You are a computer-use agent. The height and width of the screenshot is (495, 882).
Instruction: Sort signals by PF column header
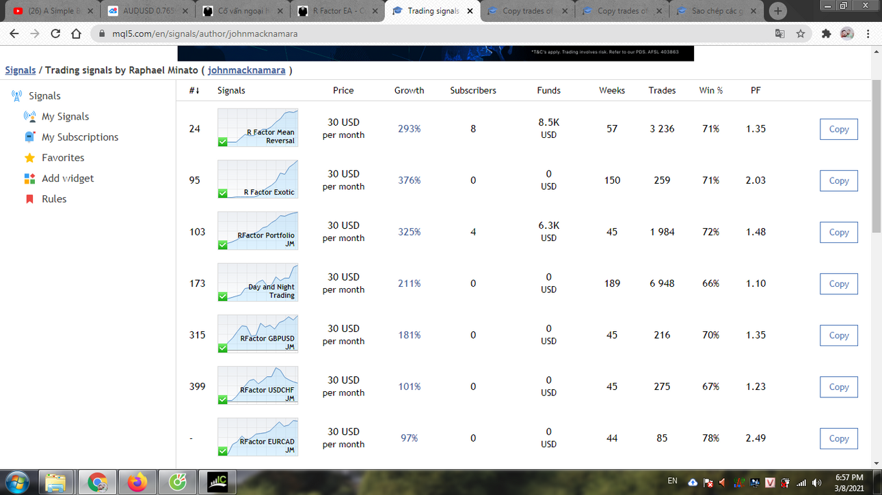tap(756, 90)
